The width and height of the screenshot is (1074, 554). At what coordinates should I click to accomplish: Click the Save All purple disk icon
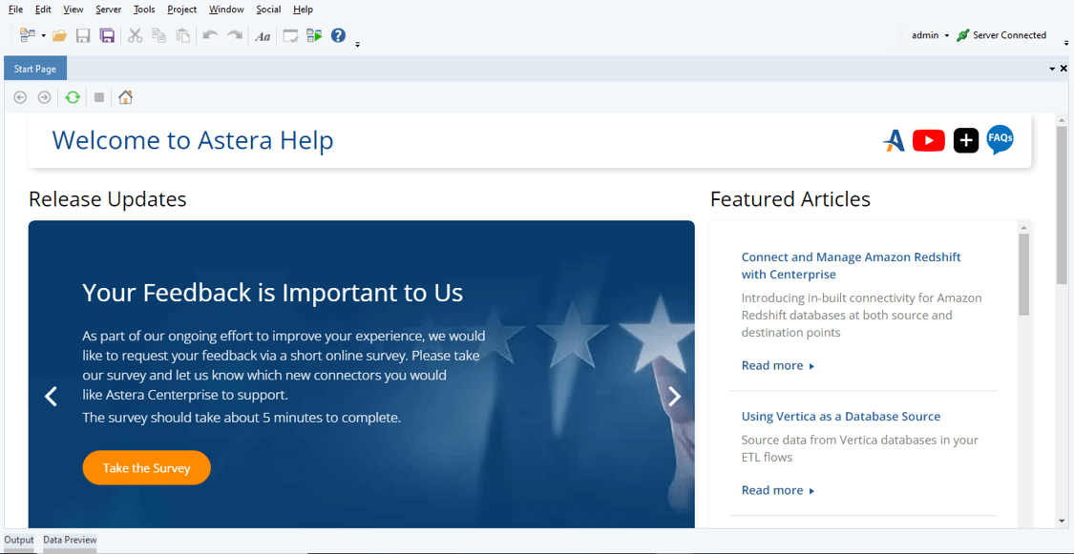107,36
